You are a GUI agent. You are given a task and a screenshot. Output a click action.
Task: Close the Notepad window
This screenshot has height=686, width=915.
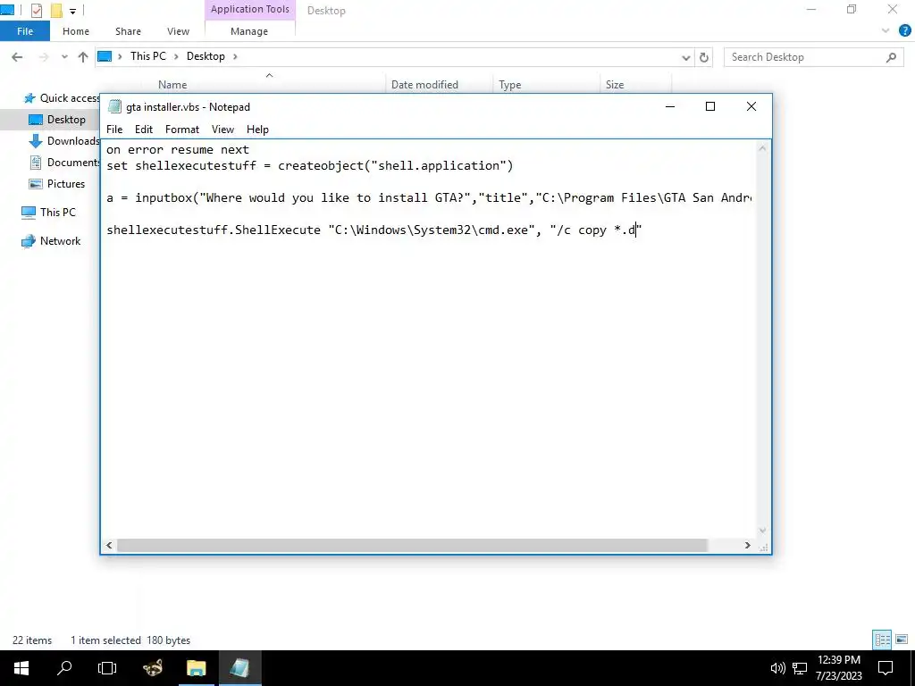click(751, 106)
